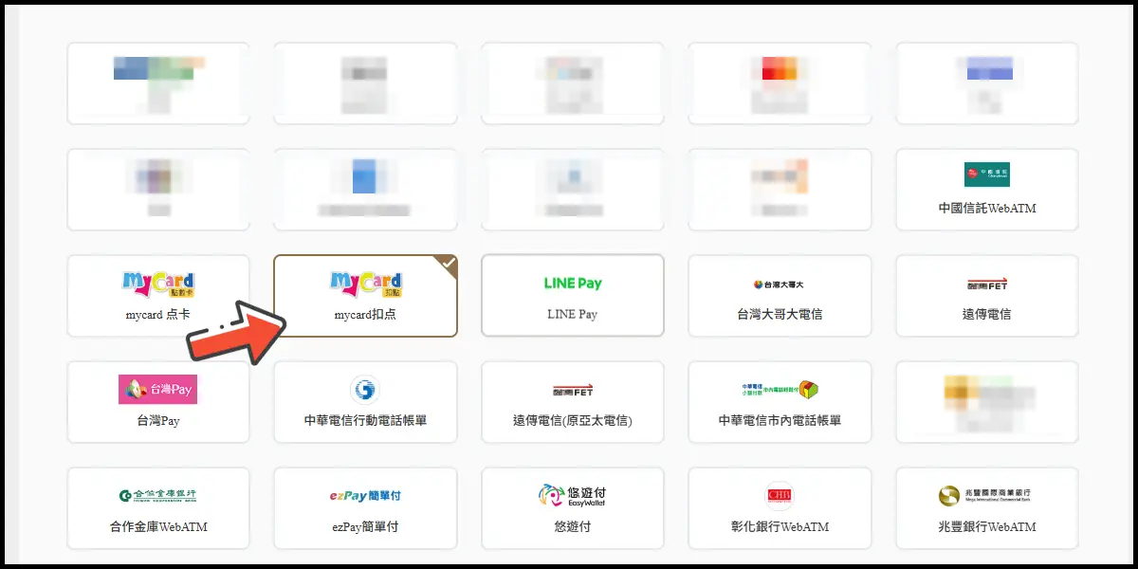Click the 台灣大哥大 logo icon
Screen dimensions: 1138x569
(x=780, y=284)
